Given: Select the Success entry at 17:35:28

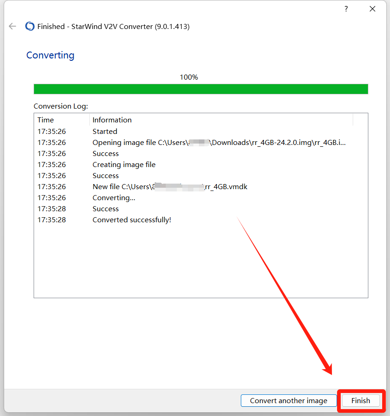Looking at the screenshot, I should pyautogui.click(x=105, y=209).
